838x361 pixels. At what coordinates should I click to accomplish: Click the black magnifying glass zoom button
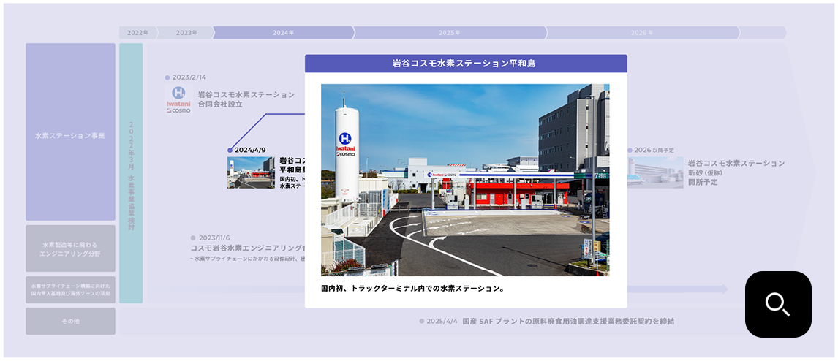(778, 305)
